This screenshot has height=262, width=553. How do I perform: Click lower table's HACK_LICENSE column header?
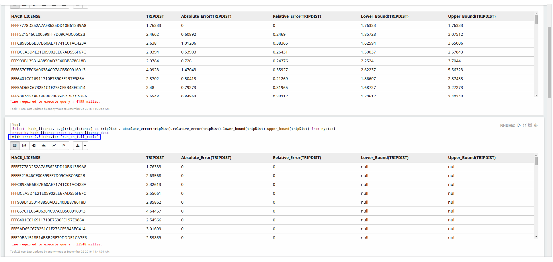click(x=26, y=158)
